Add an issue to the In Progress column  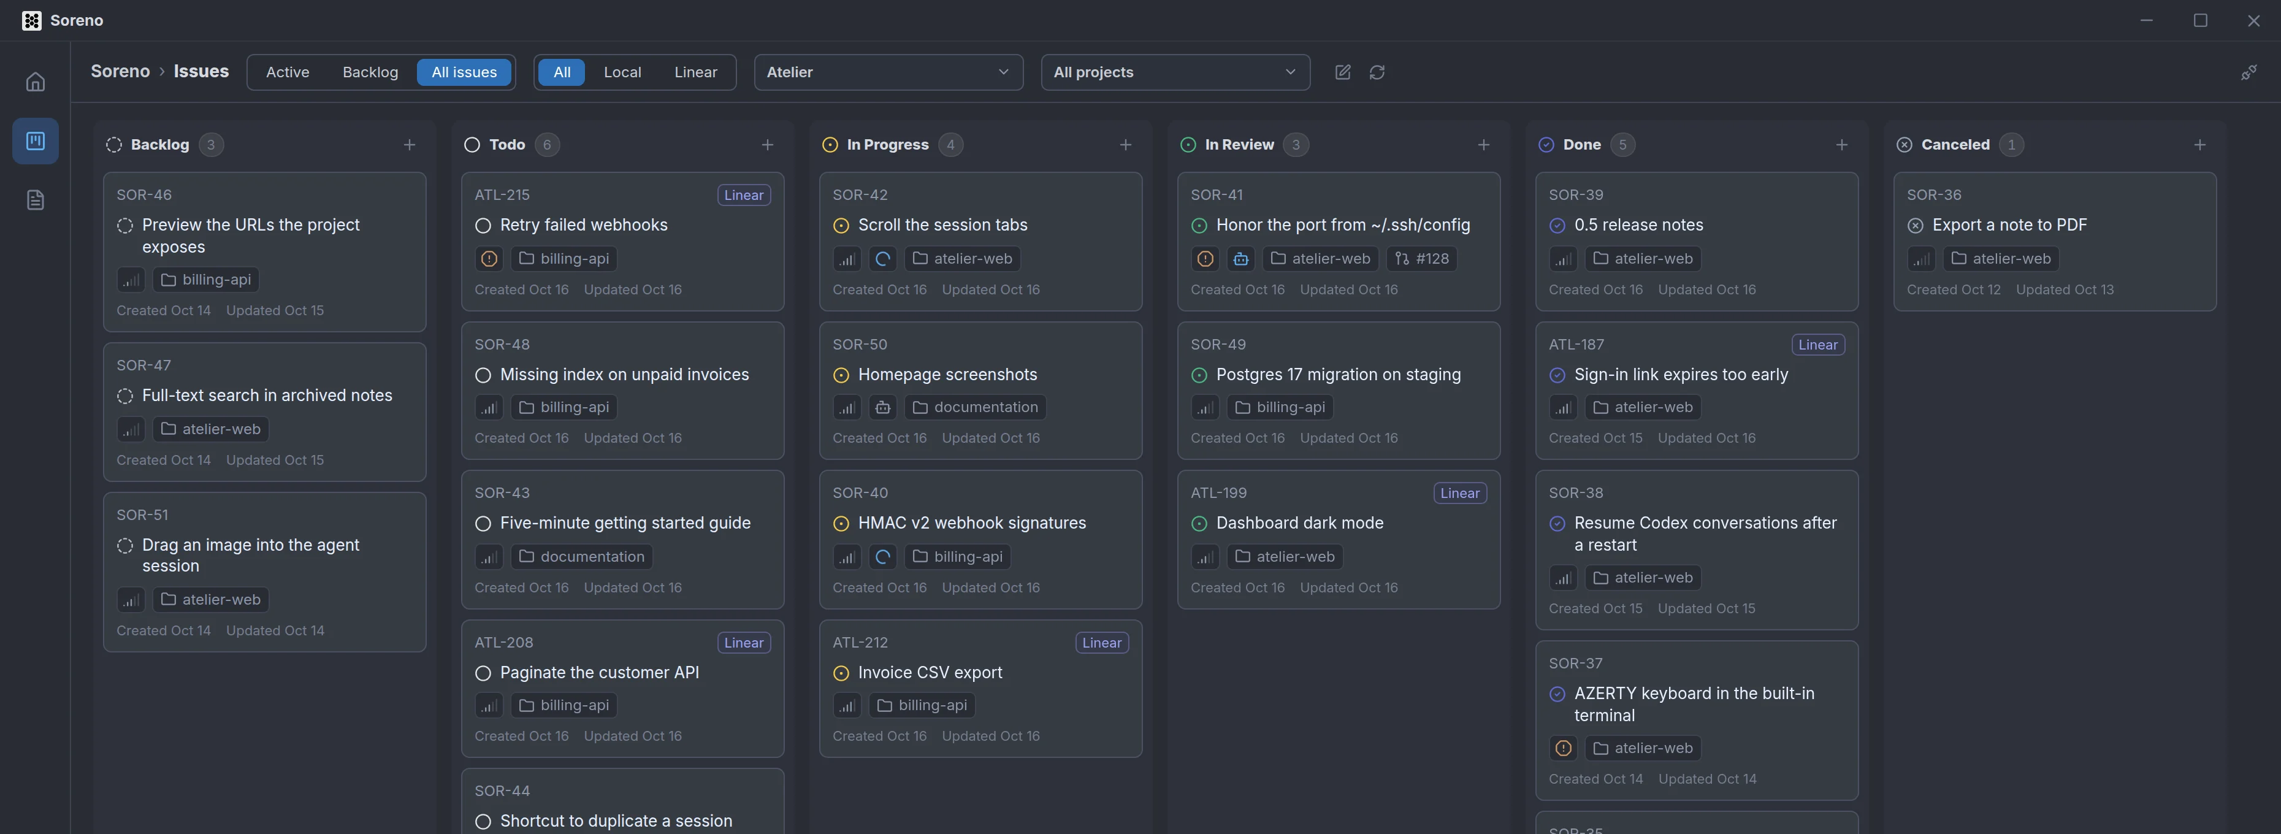(1125, 145)
